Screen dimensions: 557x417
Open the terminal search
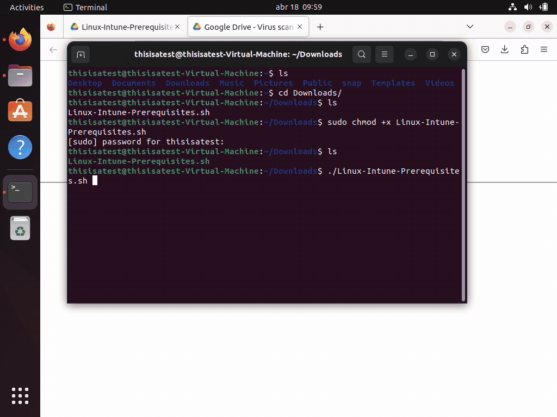[x=361, y=54]
